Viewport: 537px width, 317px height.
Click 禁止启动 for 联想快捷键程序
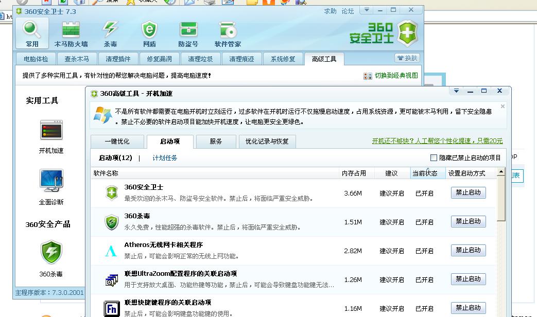[468, 308]
